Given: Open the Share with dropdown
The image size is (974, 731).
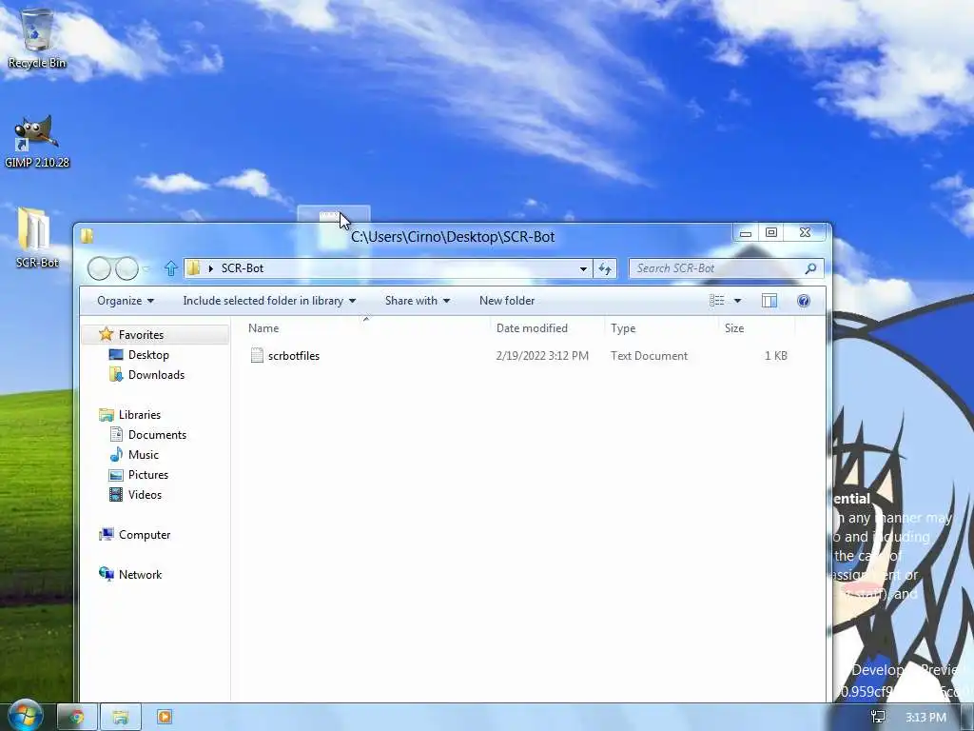Looking at the screenshot, I should (x=418, y=301).
